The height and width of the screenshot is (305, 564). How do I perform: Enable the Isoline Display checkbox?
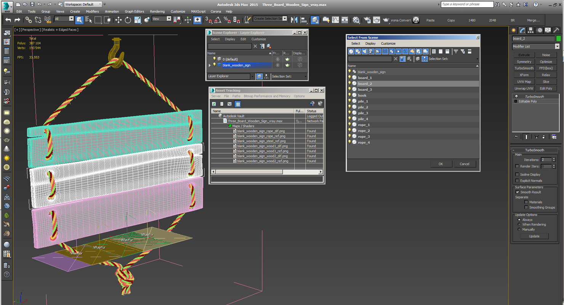coord(517,175)
